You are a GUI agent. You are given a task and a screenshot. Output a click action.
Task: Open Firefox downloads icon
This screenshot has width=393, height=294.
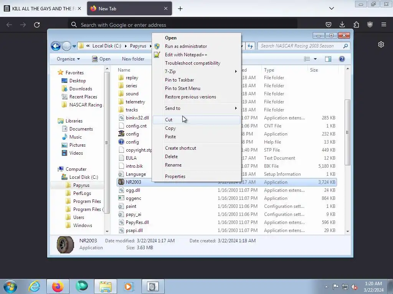point(342,24)
